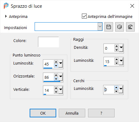139x122 pixels.
Task: Click the randomize parameters dice icon
Action: (x=120, y=27)
